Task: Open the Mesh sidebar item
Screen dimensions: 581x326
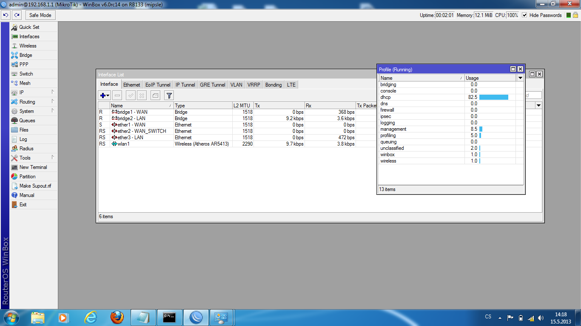Action: tap(34, 83)
